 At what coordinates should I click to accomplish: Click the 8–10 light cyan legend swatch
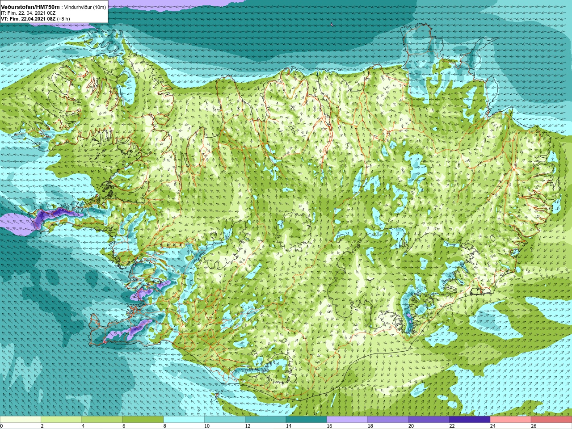[x=184, y=420]
